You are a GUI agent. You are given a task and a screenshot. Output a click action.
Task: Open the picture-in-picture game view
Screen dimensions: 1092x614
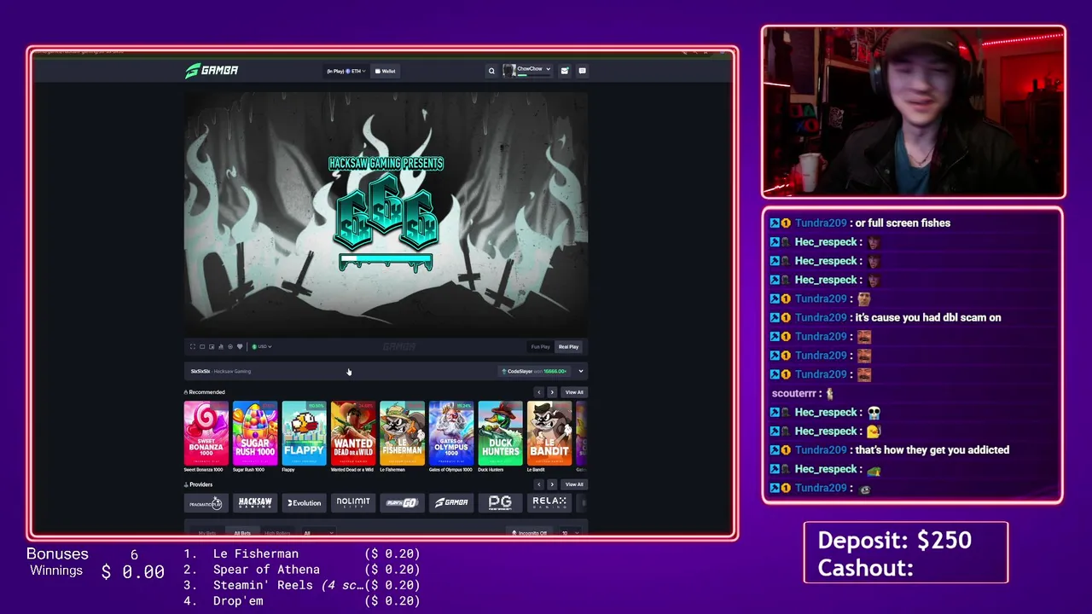(x=212, y=347)
